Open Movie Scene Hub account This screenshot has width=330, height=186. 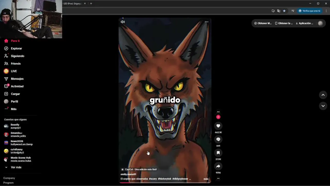(18, 159)
